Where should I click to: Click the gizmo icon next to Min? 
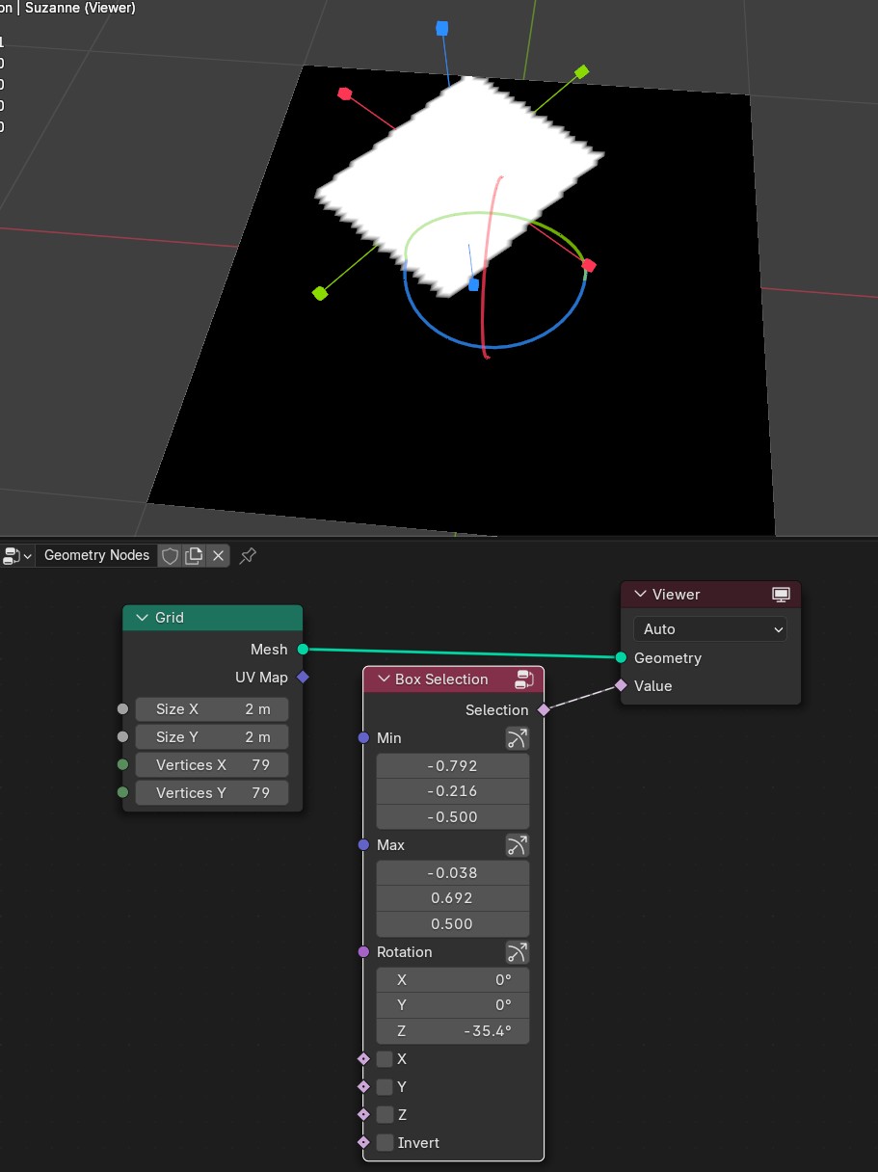pyautogui.click(x=518, y=738)
